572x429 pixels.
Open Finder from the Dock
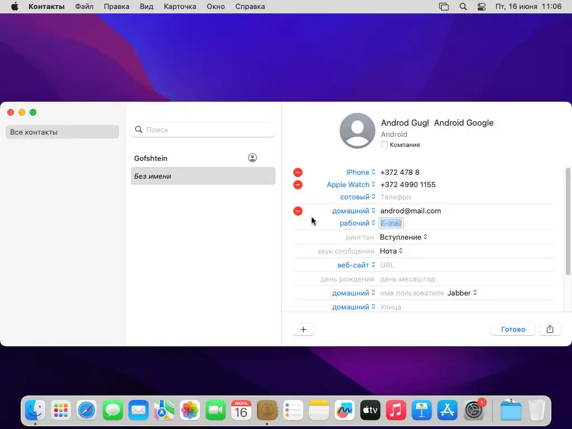[x=35, y=410]
